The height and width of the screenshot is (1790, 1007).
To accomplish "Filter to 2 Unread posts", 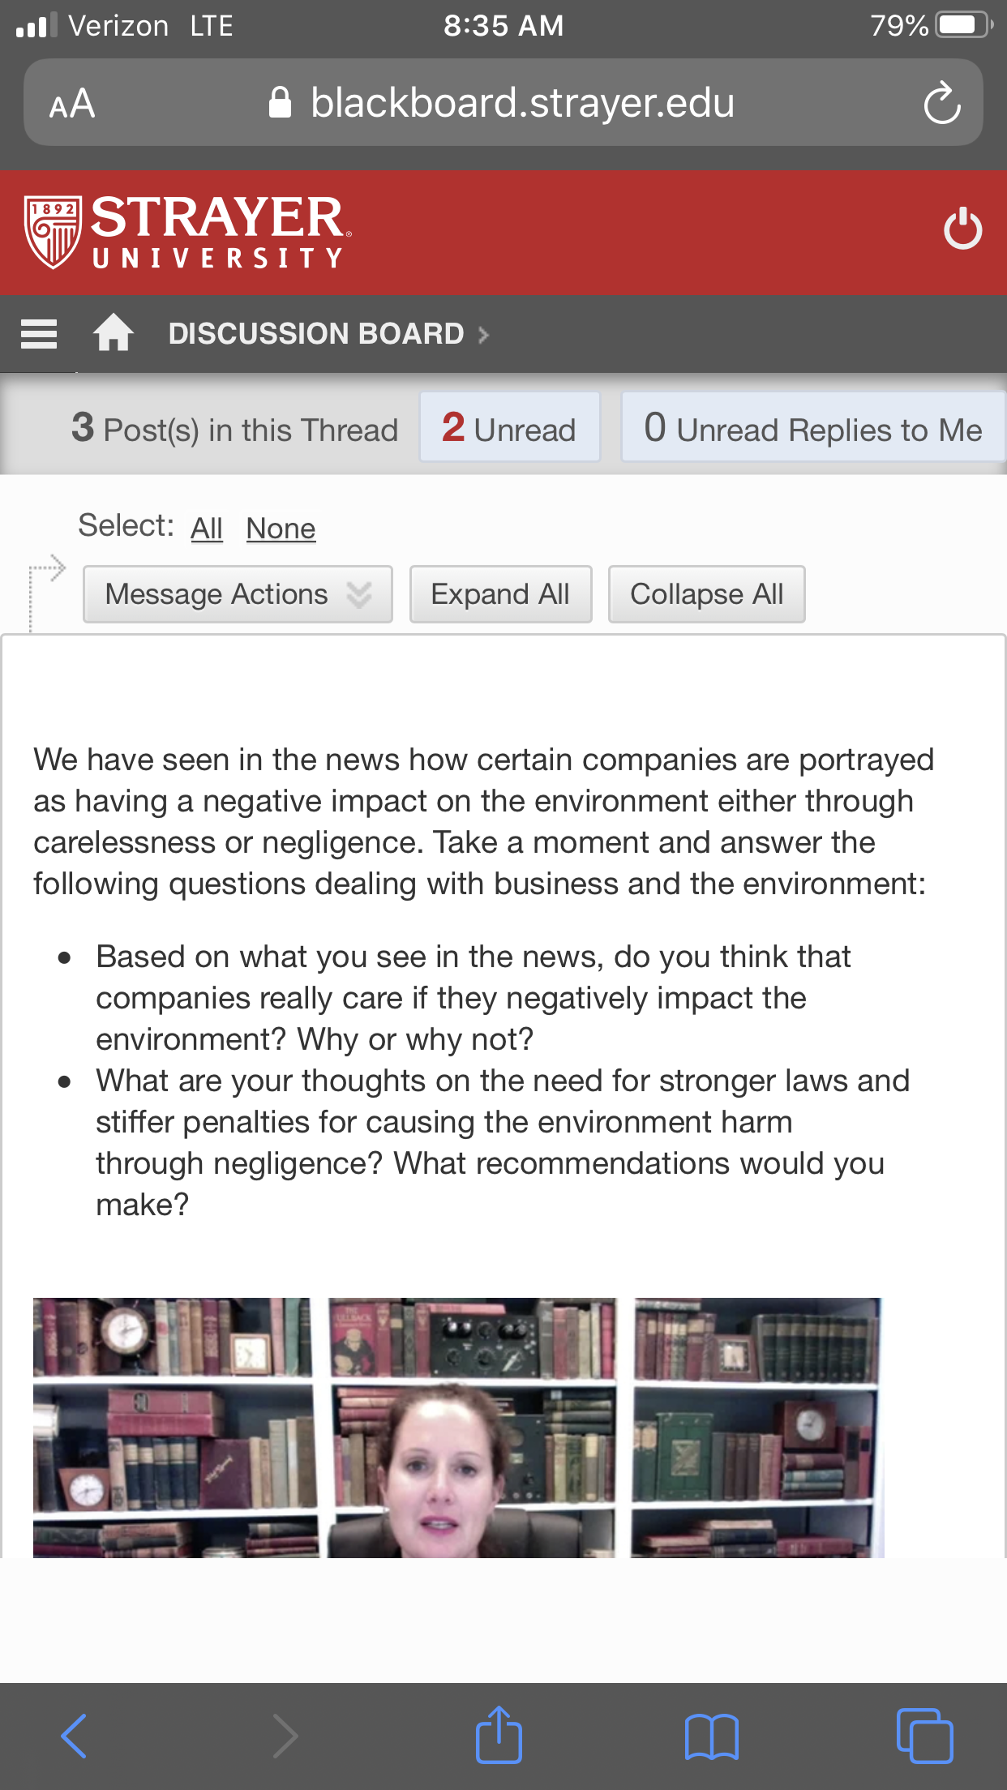I will [509, 427].
